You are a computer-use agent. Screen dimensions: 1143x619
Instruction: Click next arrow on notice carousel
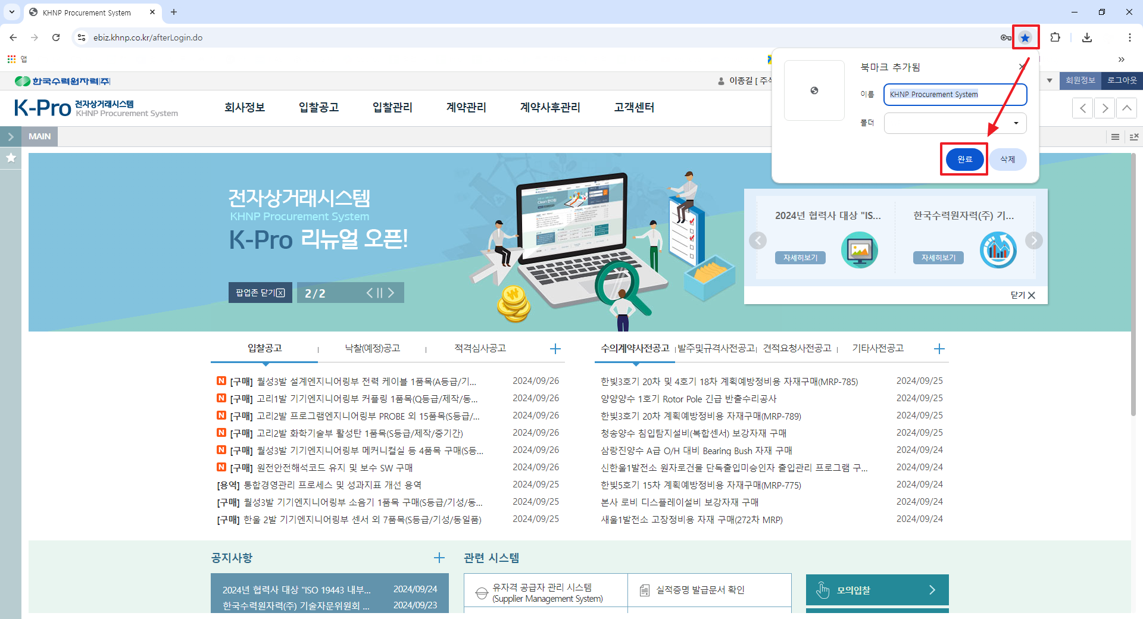click(1034, 240)
